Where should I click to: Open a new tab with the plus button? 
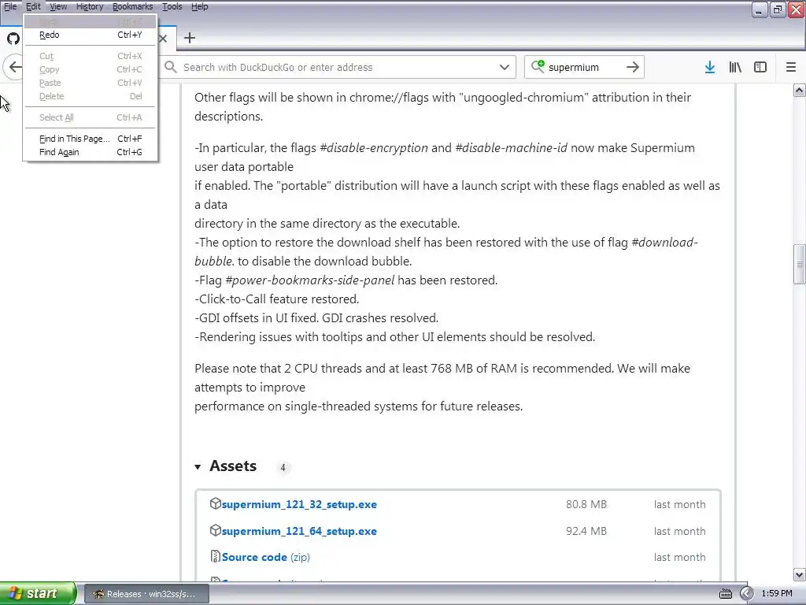(190, 38)
